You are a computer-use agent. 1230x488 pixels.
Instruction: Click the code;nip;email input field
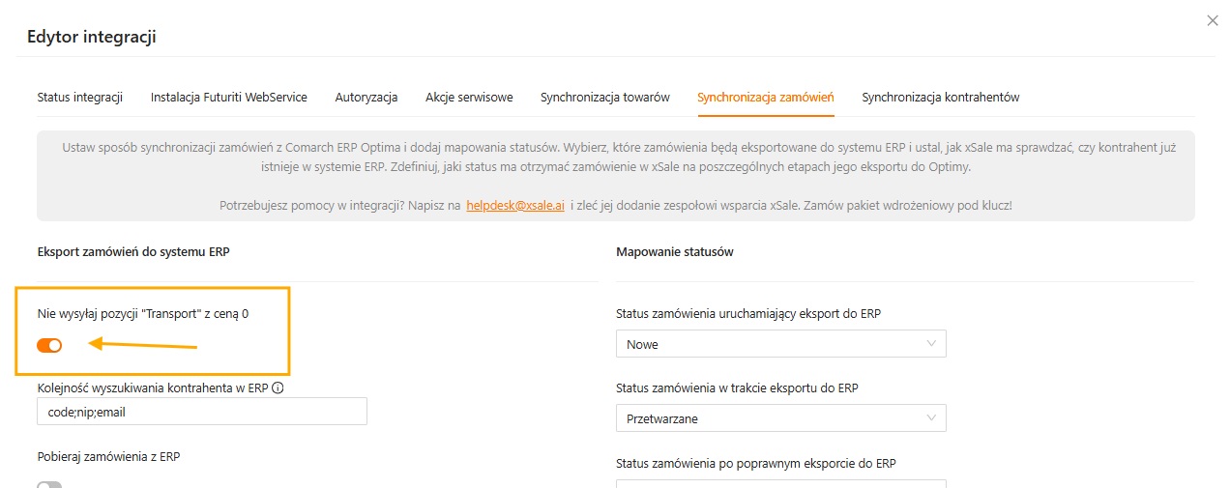[201, 412]
